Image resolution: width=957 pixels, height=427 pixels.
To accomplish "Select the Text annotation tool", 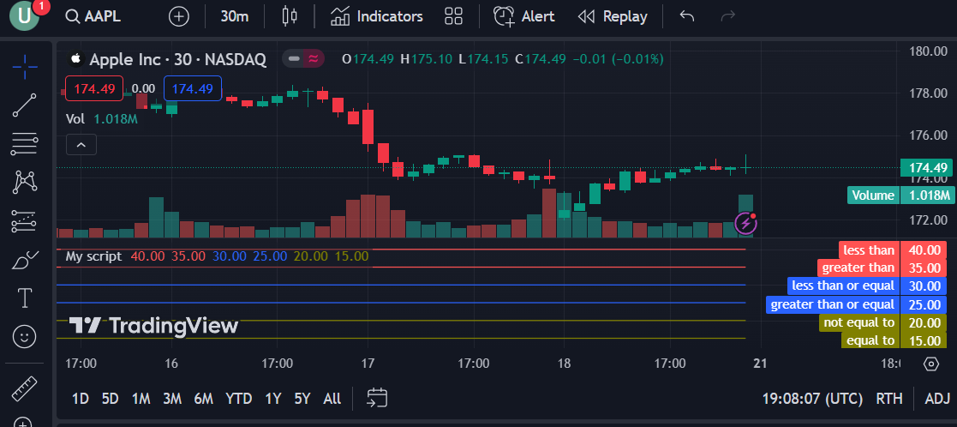I will click(24, 298).
